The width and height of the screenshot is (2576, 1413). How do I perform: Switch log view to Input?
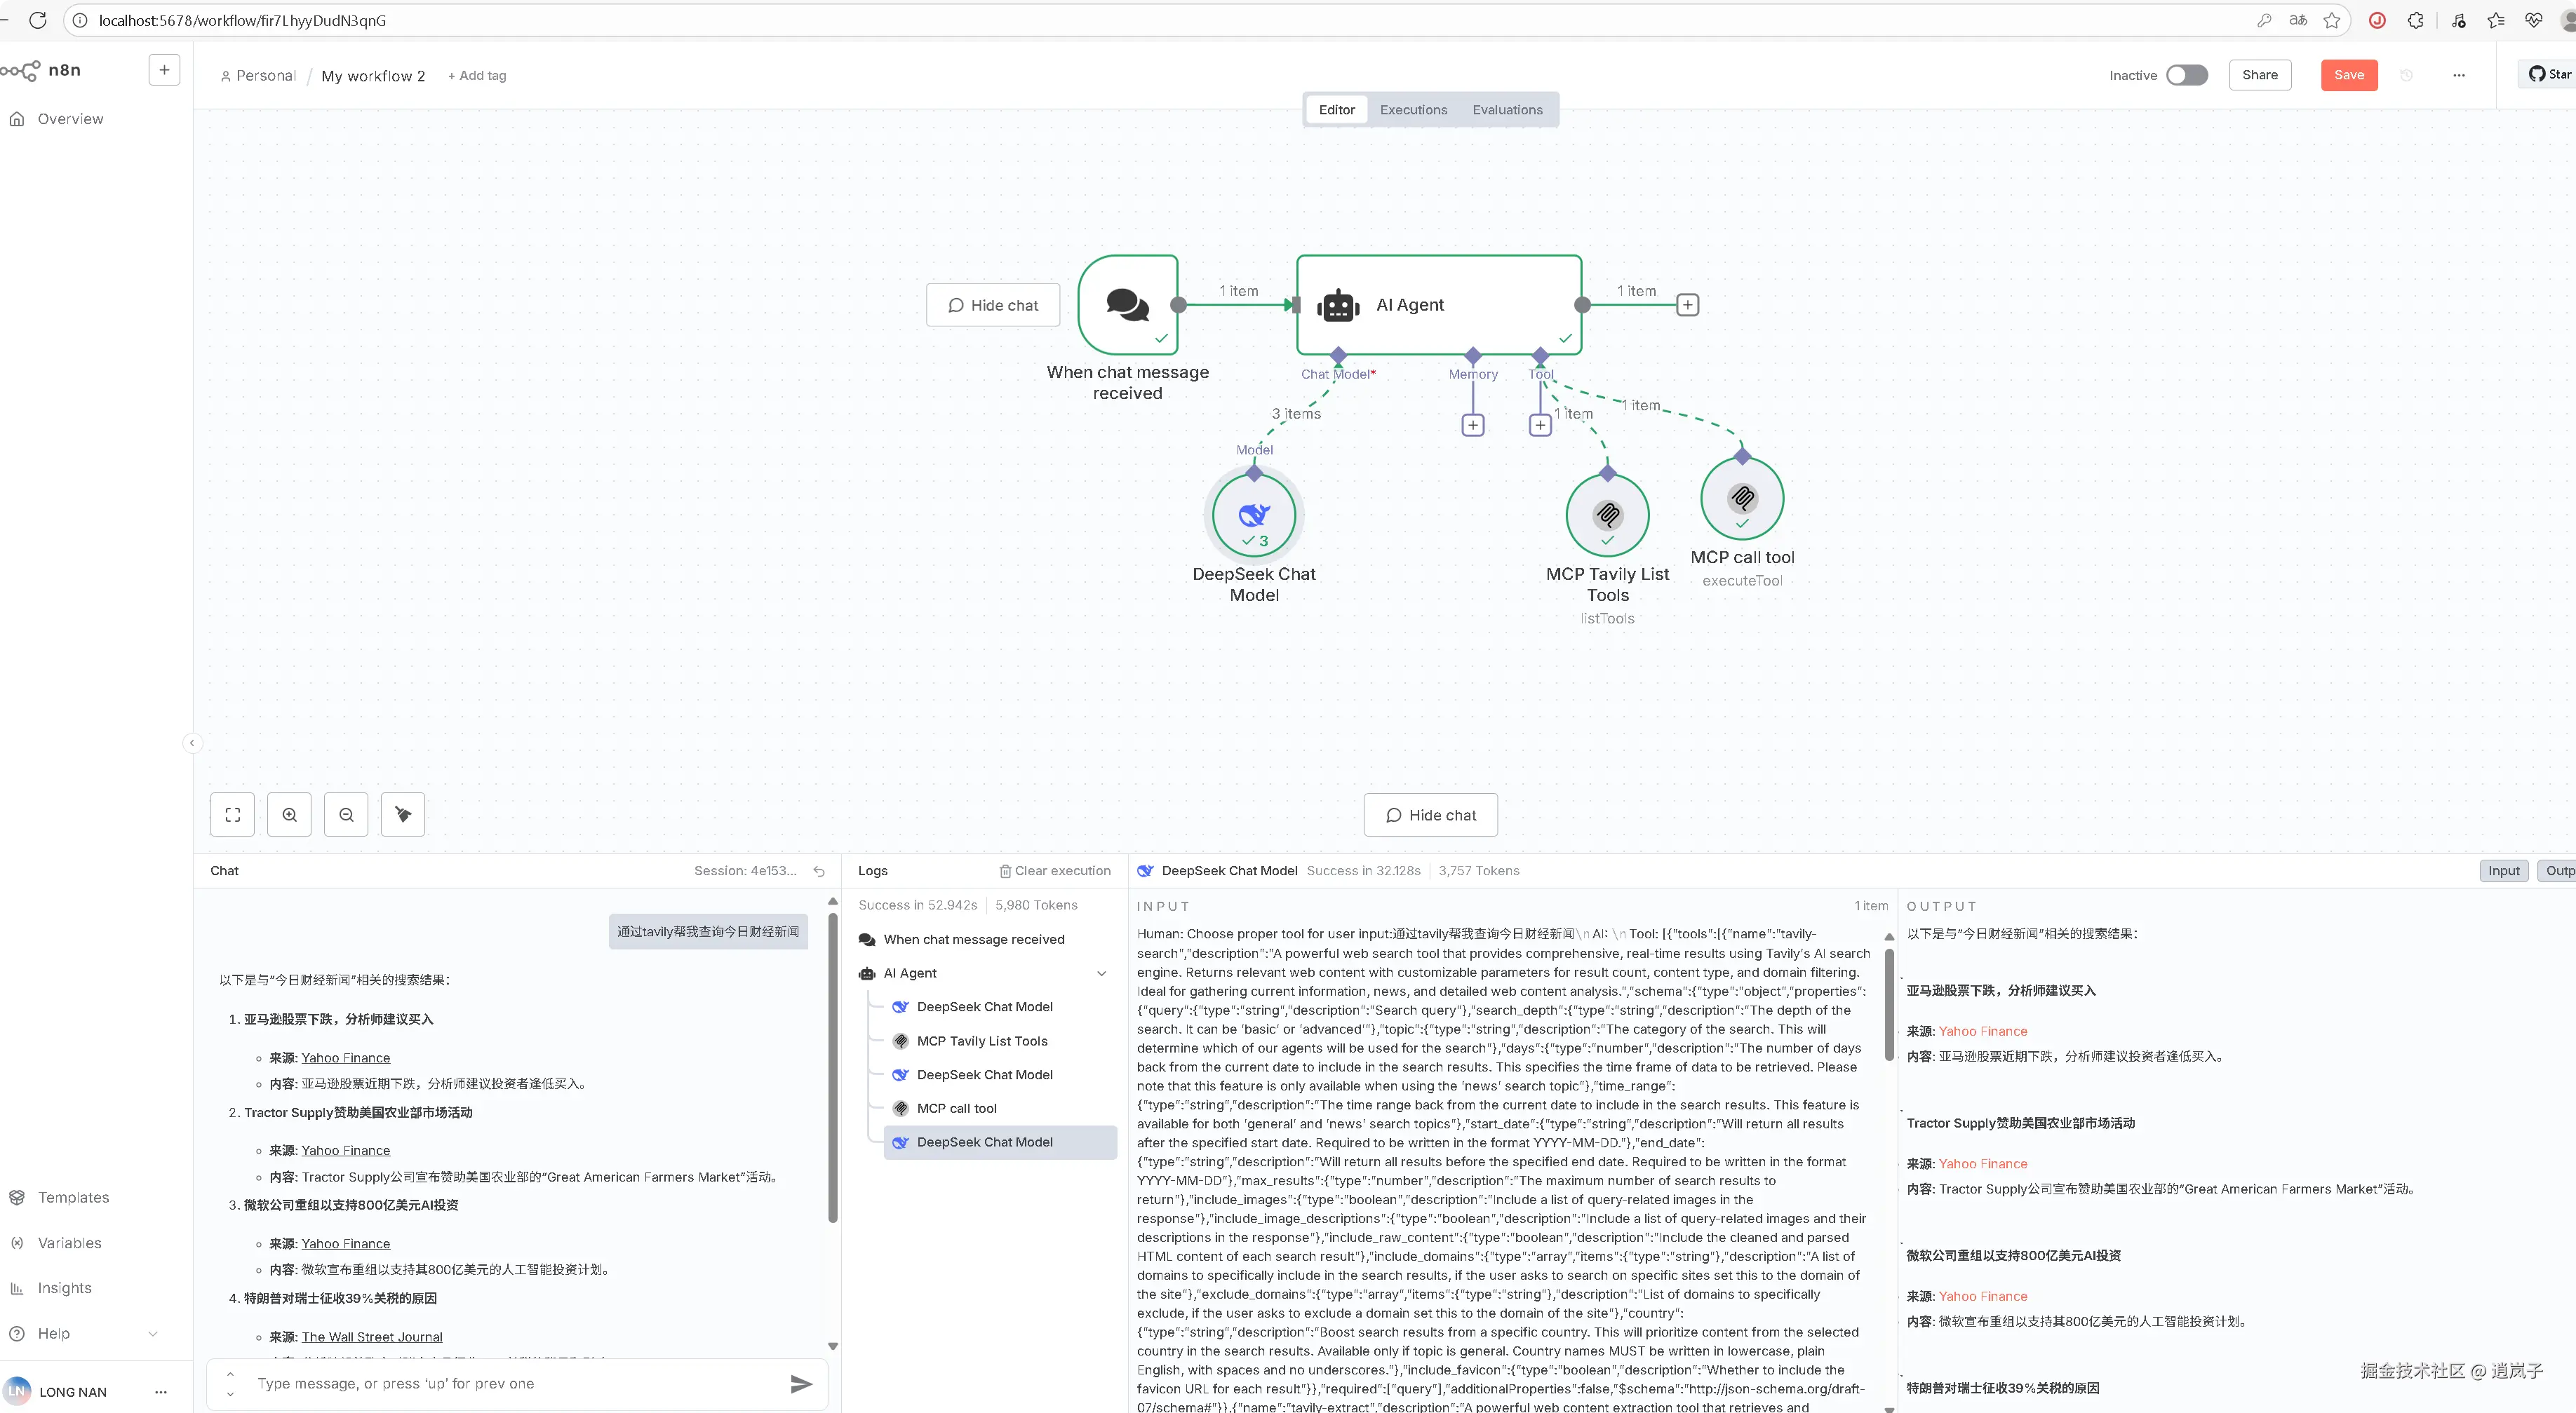(2503, 870)
